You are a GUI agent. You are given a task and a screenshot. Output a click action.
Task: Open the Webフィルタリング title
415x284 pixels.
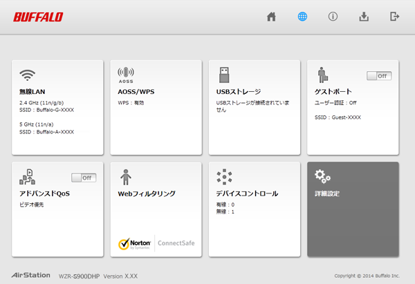click(x=147, y=193)
